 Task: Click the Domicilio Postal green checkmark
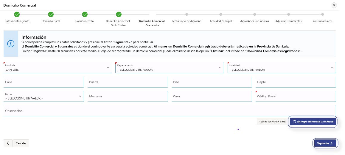[85, 14]
